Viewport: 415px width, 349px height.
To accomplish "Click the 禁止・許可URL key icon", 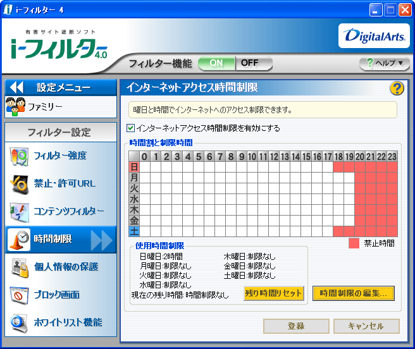I will point(19,184).
